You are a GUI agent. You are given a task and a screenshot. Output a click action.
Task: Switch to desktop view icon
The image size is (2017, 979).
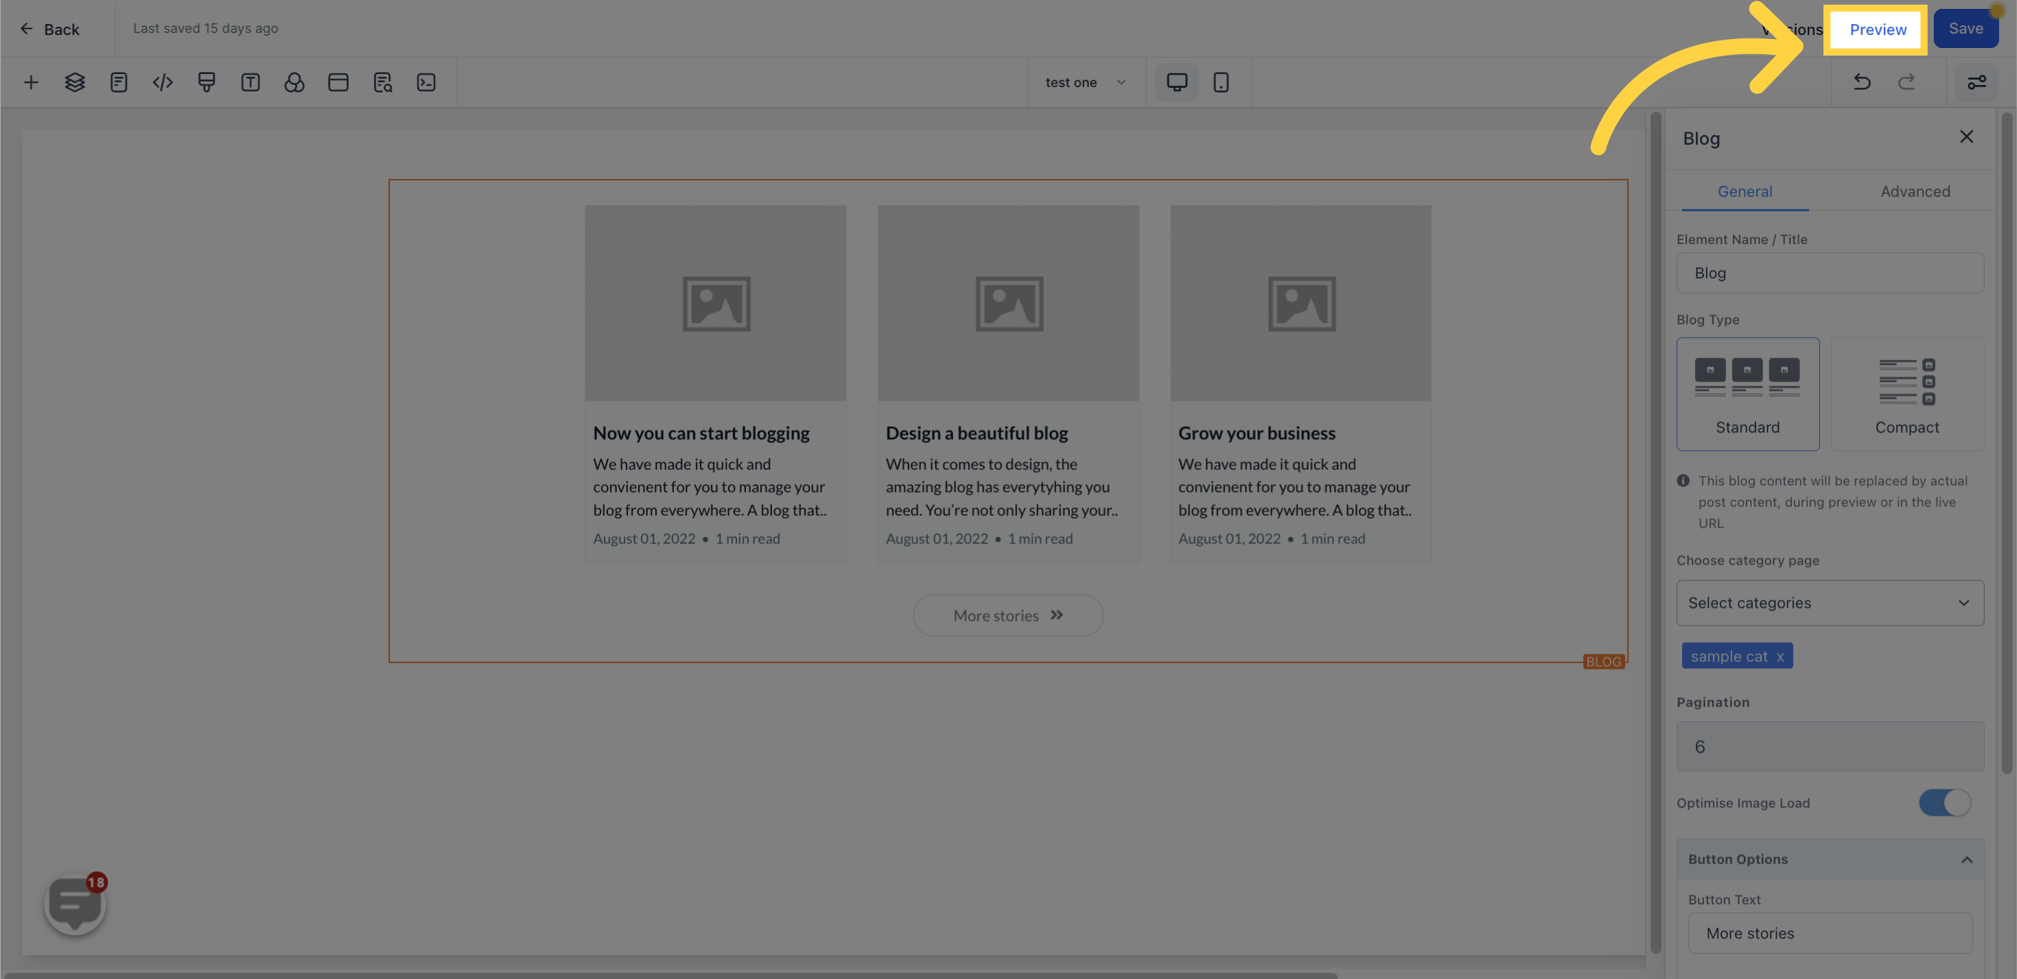coord(1177,82)
